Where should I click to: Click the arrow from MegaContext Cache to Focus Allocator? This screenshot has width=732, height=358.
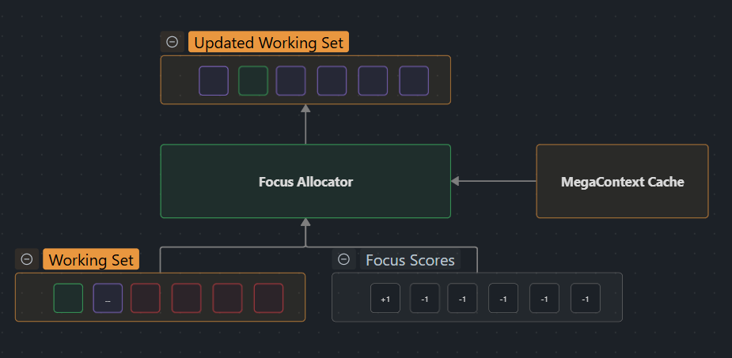(x=494, y=181)
